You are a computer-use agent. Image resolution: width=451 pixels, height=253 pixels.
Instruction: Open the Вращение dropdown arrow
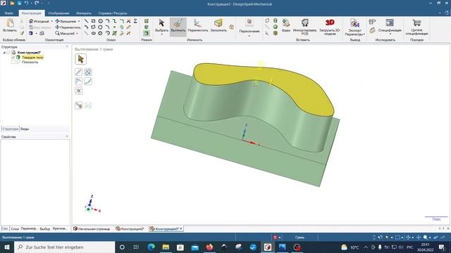click(x=79, y=21)
